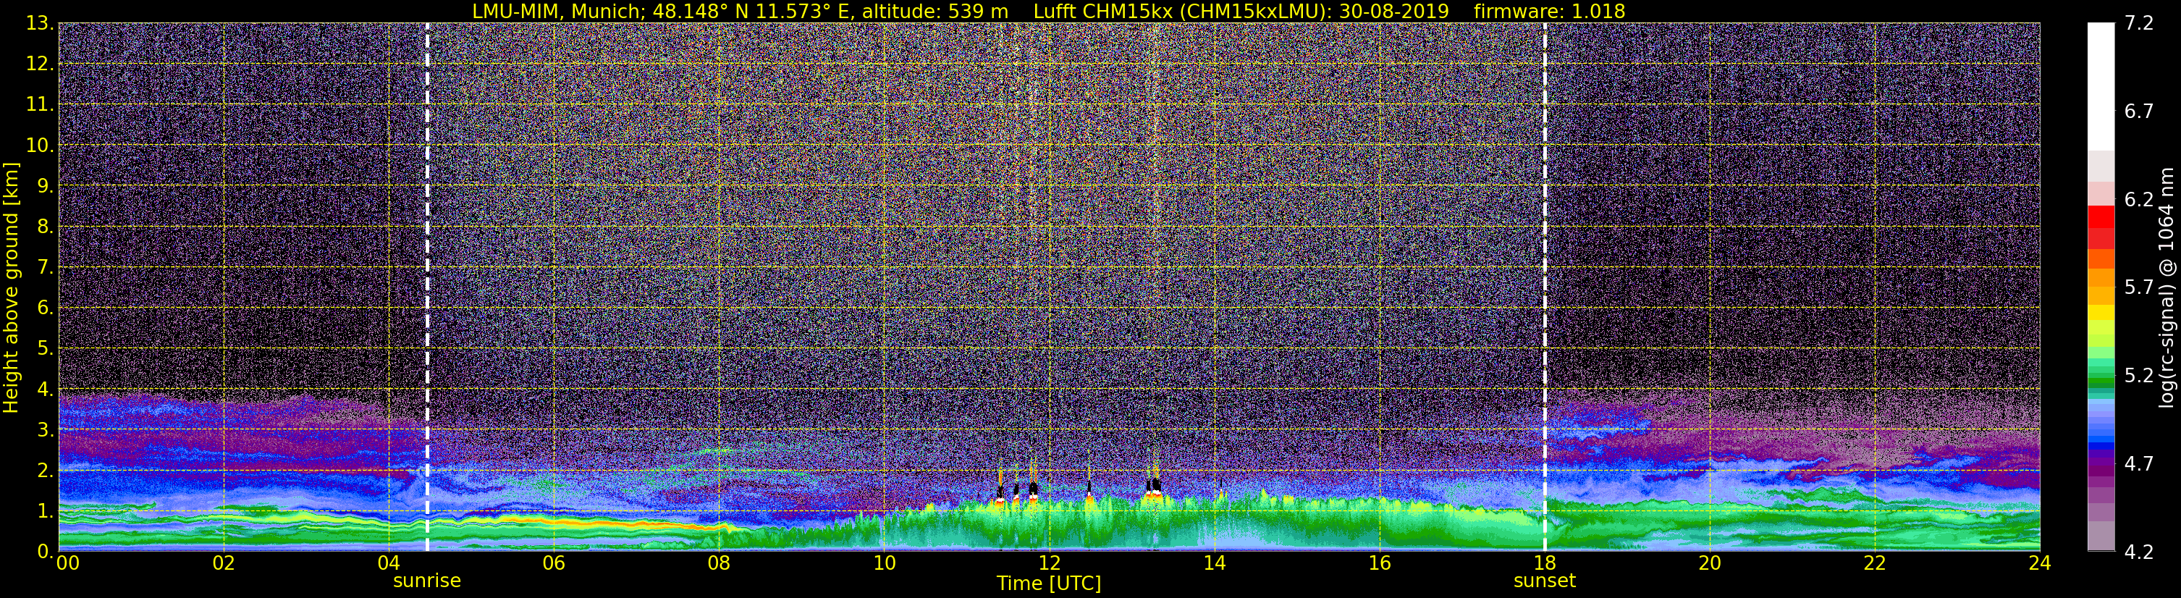This screenshot has width=2181, height=598.
Task: Select the '10' time tick label
Action: pyautogui.click(x=884, y=563)
